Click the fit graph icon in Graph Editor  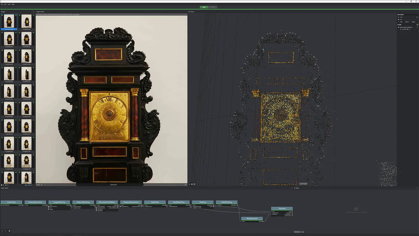2,231
